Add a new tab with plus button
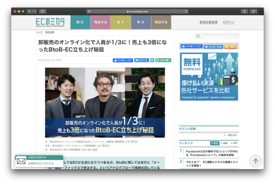The image size is (275, 184). tap(261, 12)
